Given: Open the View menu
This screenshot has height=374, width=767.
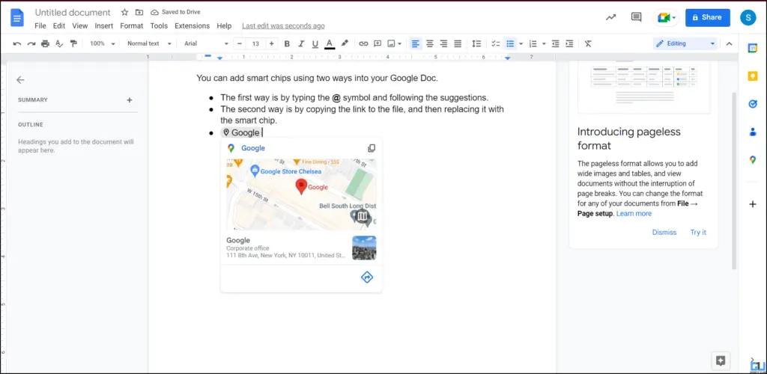Looking at the screenshot, I should (79, 26).
